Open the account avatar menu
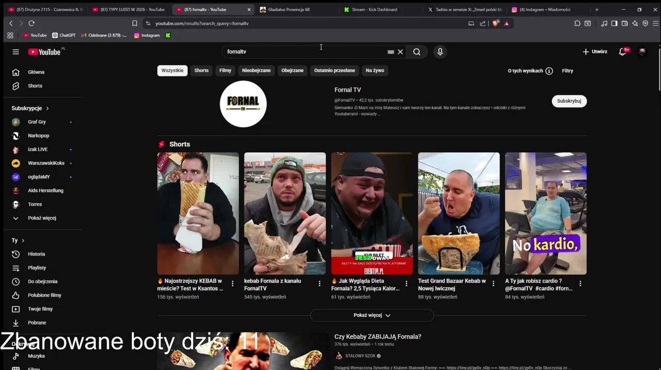 (642, 52)
